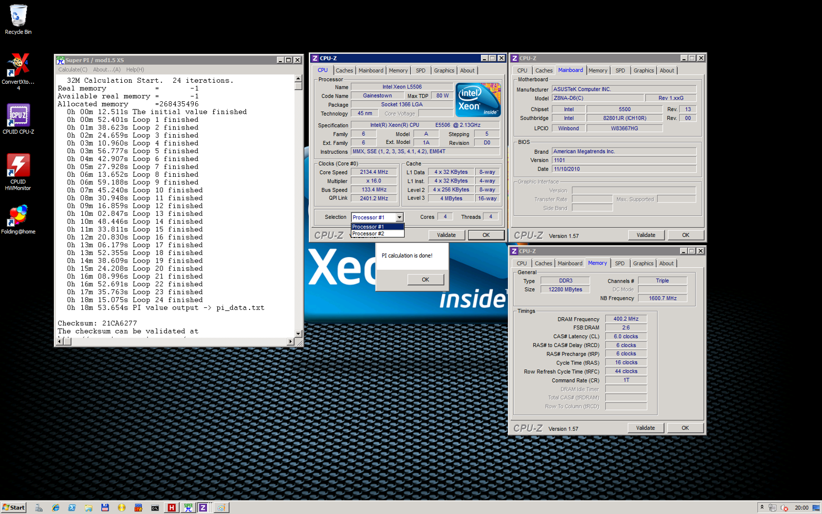Click the memory Size value 12280 MBytes
822x514 pixels.
pos(565,289)
